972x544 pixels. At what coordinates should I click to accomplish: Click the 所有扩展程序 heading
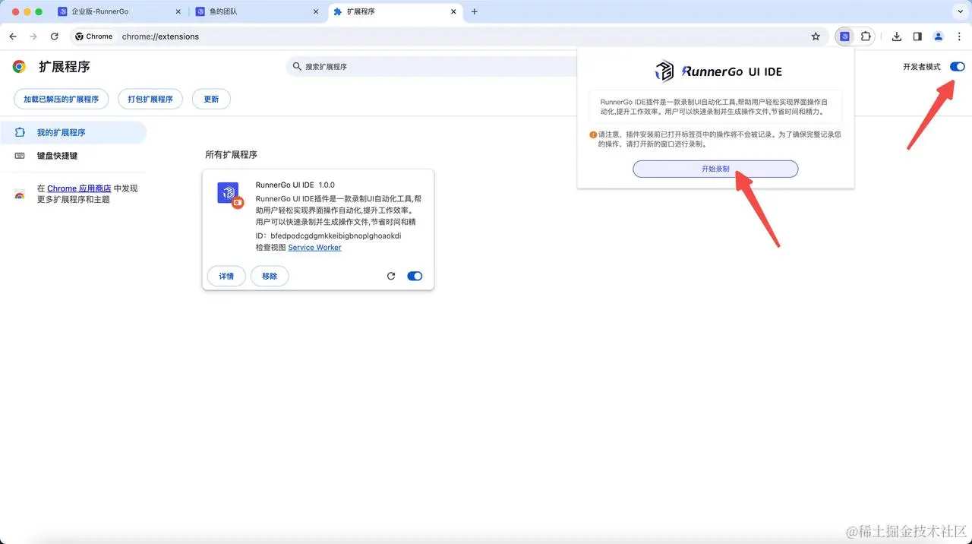tap(231, 154)
